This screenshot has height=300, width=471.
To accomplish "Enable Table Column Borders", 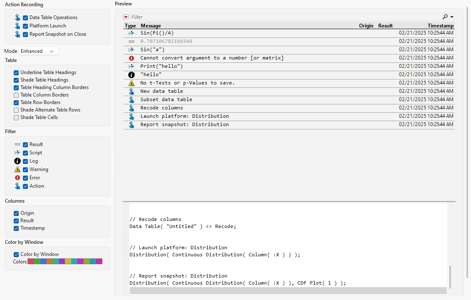I will tap(16, 95).
